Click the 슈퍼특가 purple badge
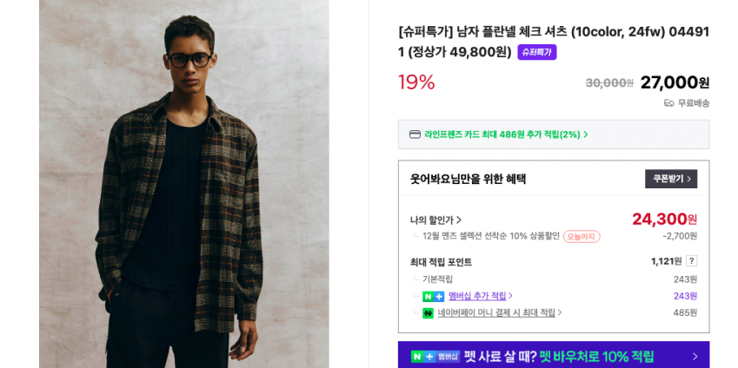This screenshot has height=368, width=738. [536, 52]
